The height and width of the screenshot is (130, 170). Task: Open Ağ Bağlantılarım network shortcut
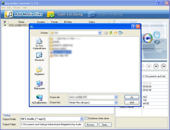click(39, 99)
